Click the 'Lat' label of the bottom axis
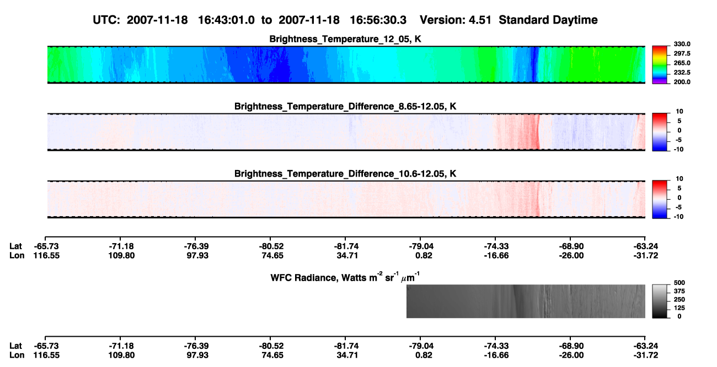Screen dimensions: 717x367 click(x=15, y=346)
